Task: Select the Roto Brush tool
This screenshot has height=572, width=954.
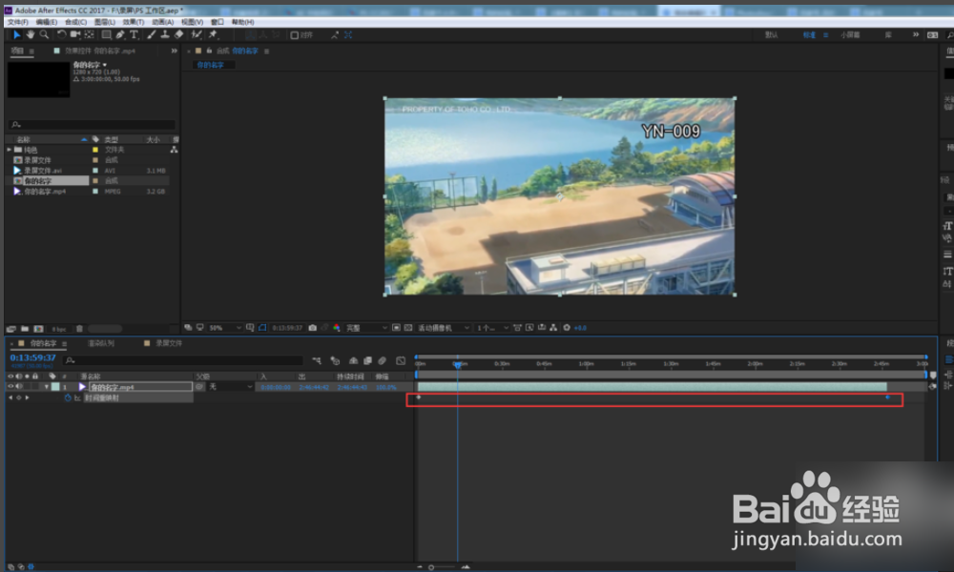Action: (x=196, y=34)
